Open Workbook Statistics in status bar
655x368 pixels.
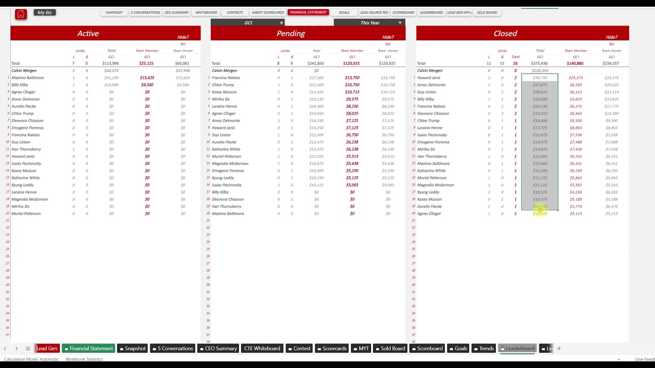click(84, 359)
